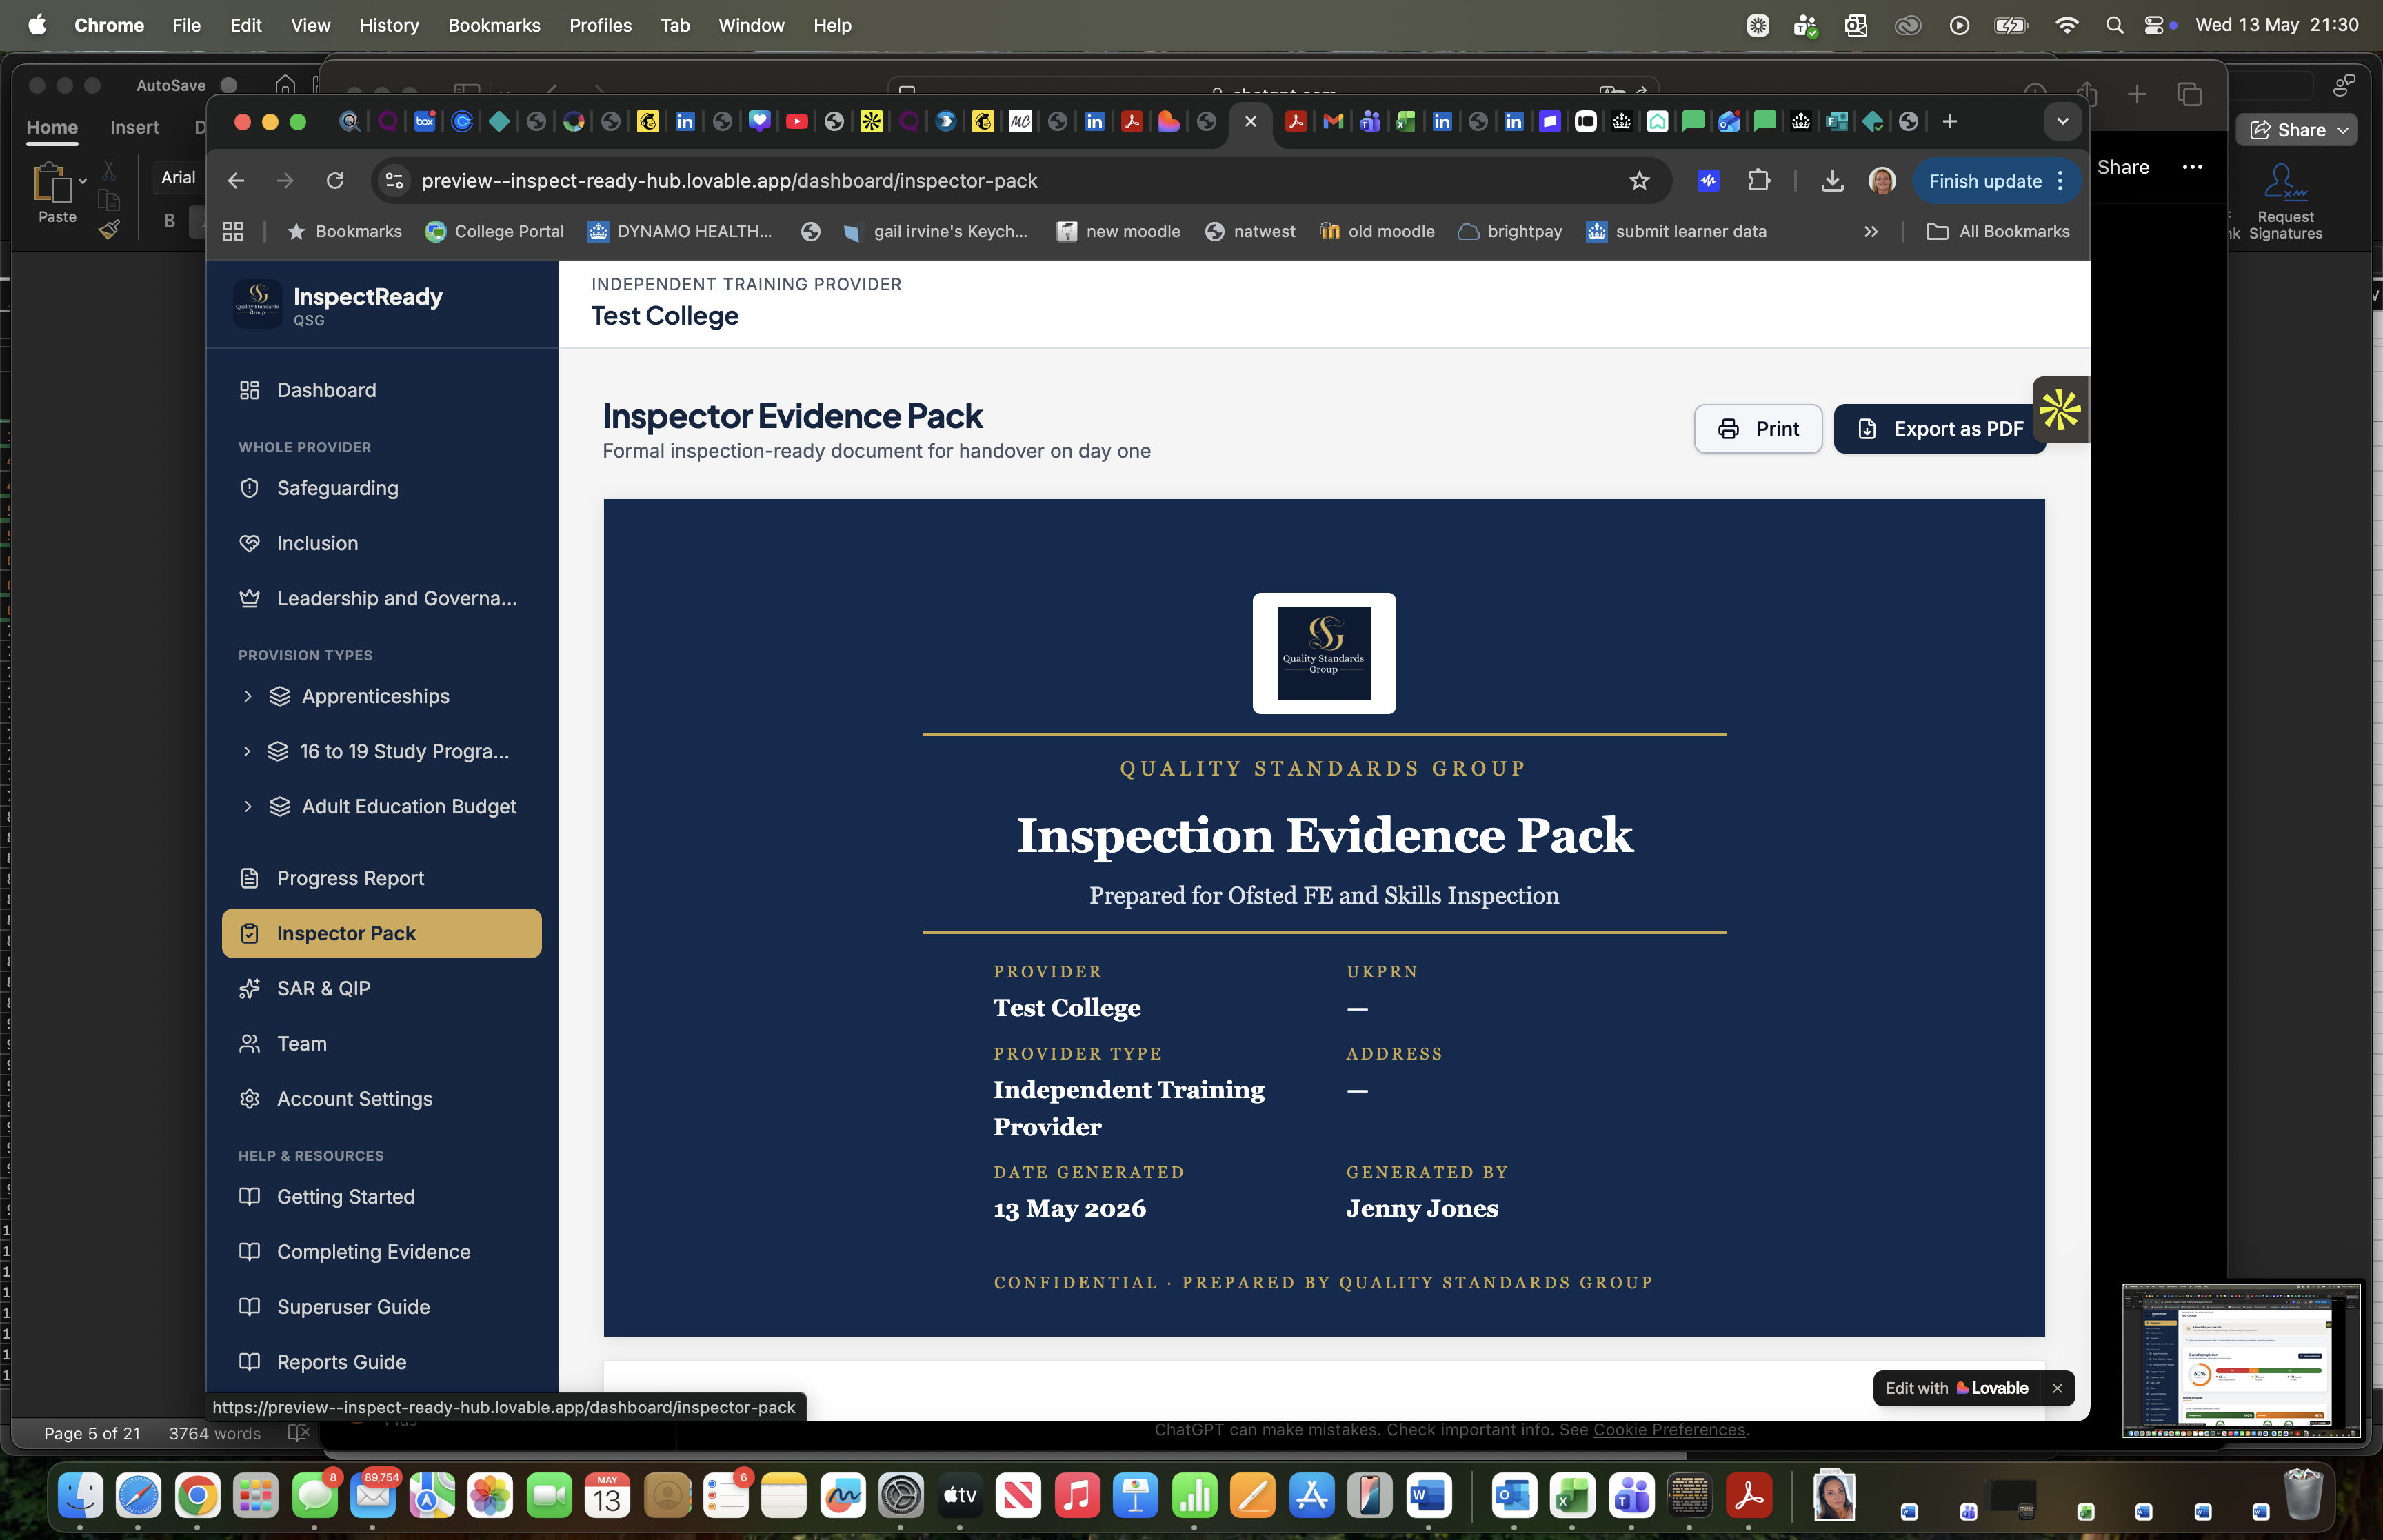Open Wi-Fi status menu

tap(2066, 25)
